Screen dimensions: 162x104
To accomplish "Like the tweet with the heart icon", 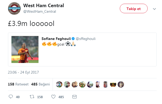I will point(53,97).
